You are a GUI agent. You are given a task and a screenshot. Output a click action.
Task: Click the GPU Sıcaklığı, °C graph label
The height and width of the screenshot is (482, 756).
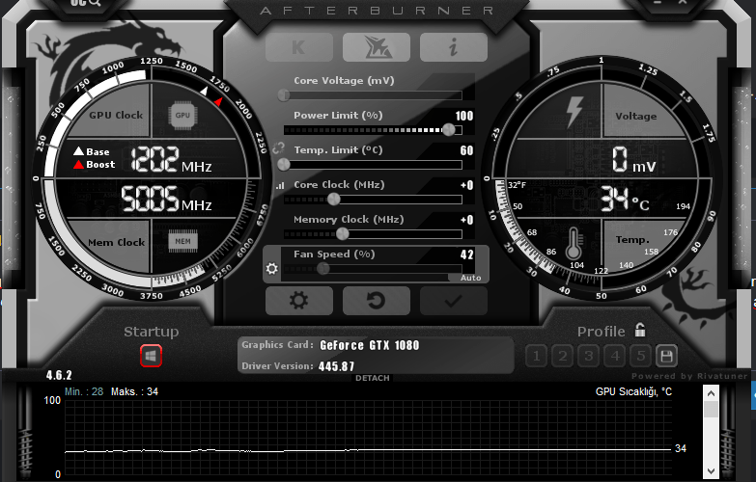[x=633, y=391]
